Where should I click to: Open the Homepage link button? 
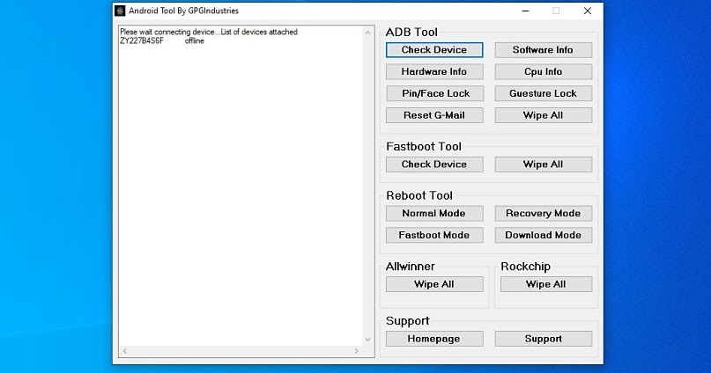[x=434, y=339]
